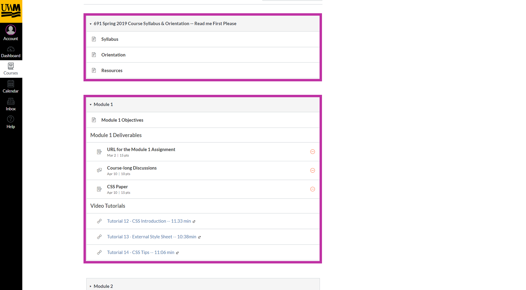
Task: Click external-link icon after Tutorial 13 title
Action: tap(199, 237)
